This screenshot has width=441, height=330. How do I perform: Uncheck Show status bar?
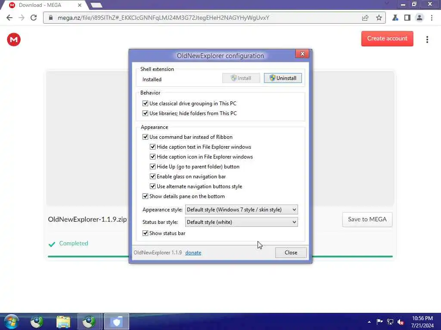[145, 233]
